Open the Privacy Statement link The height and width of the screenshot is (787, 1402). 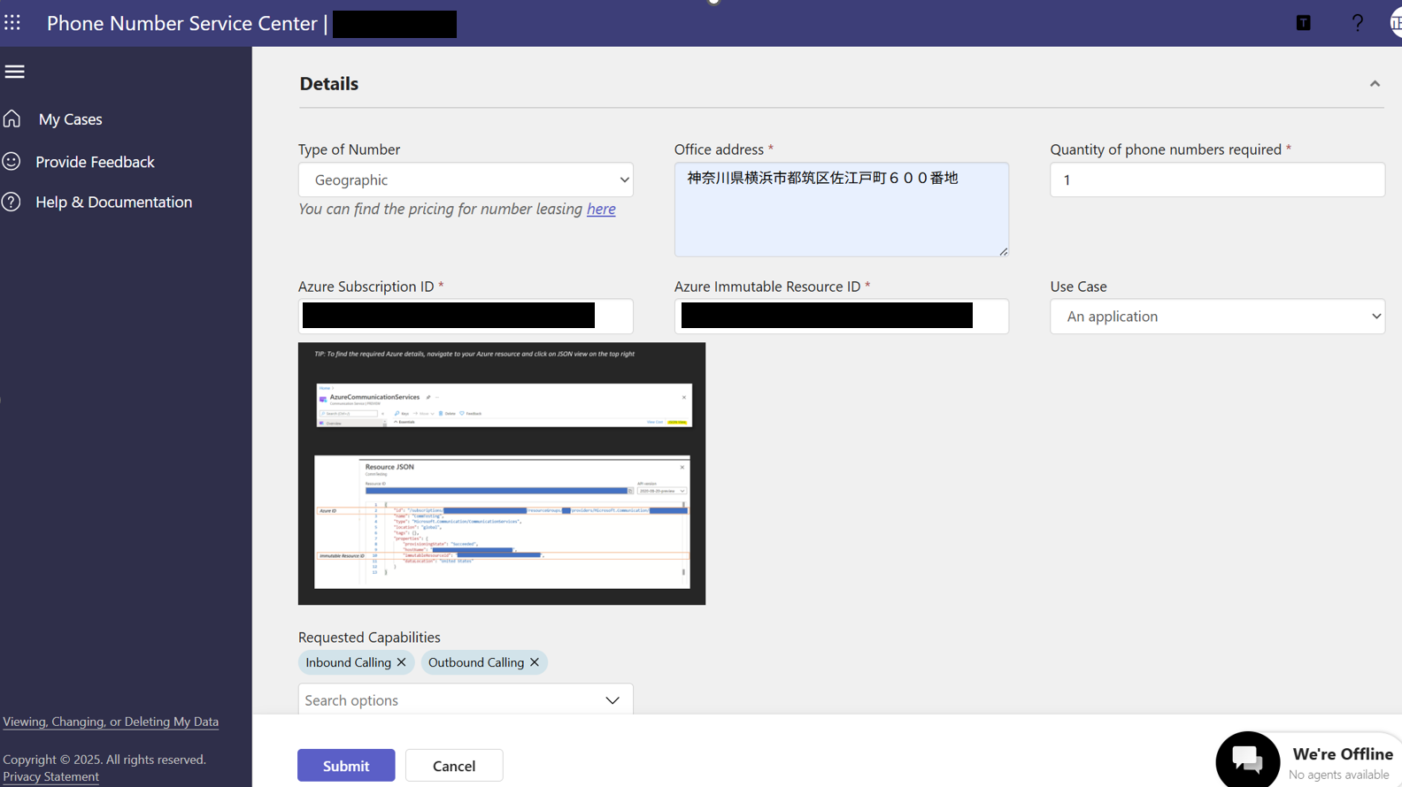tap(50, 776)
